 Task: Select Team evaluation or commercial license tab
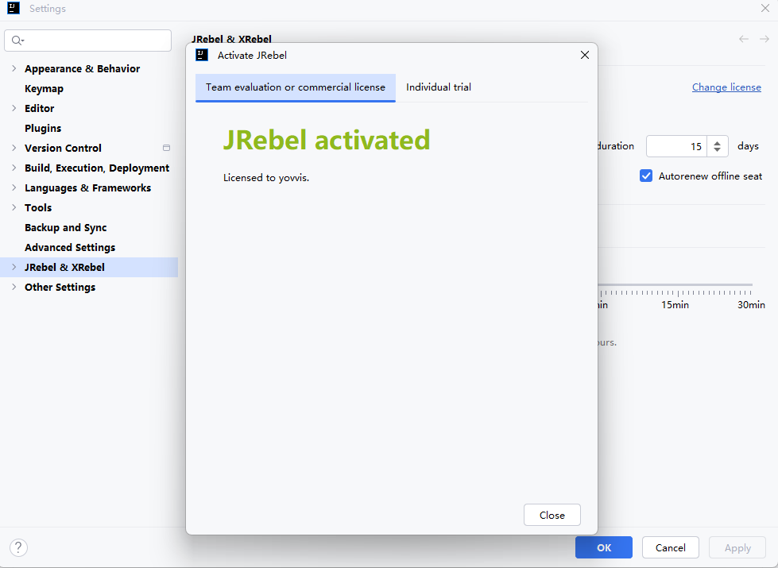point(296,87)
